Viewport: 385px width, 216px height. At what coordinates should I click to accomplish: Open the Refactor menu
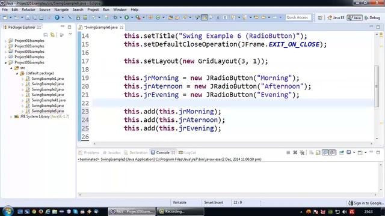click(28, 10)
